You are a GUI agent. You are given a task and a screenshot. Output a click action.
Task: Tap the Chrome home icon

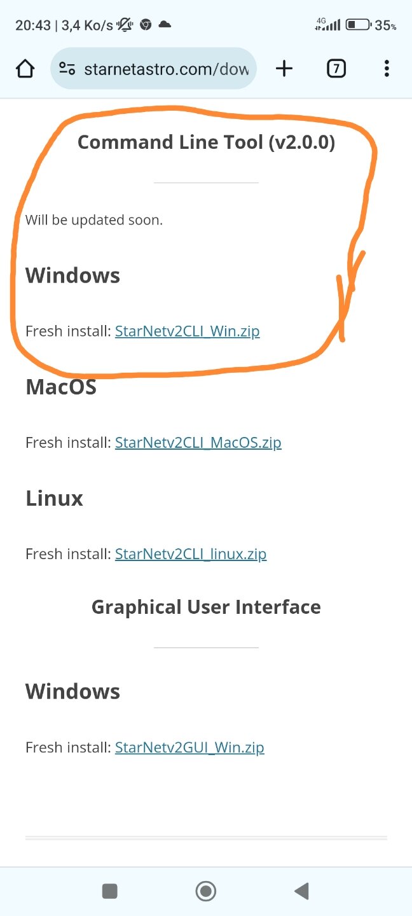coord(25,69)
